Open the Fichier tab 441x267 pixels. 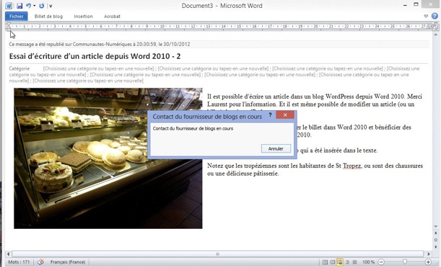(17, 17)
